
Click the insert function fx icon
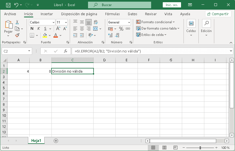click(x=66, y=51)
